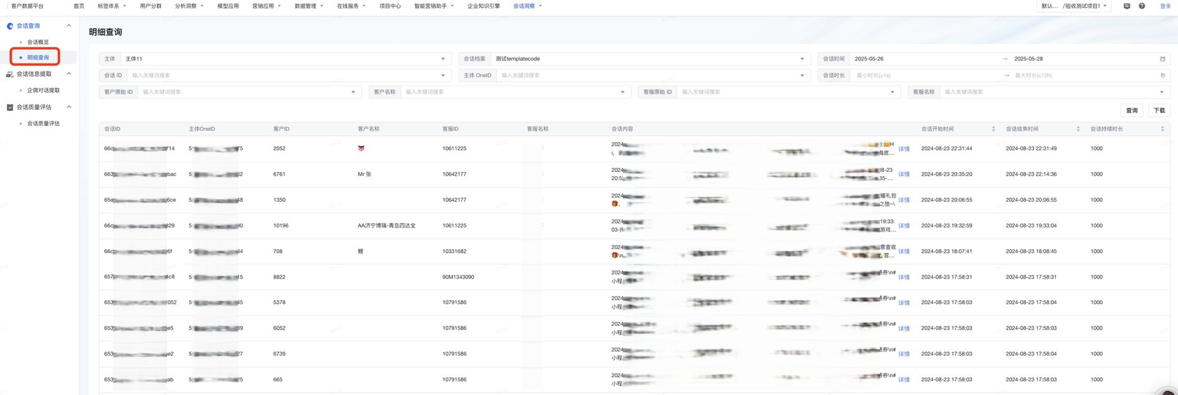
Task: Open the calendar icon in 会话时间 field
Action: tap(1162, 59)
